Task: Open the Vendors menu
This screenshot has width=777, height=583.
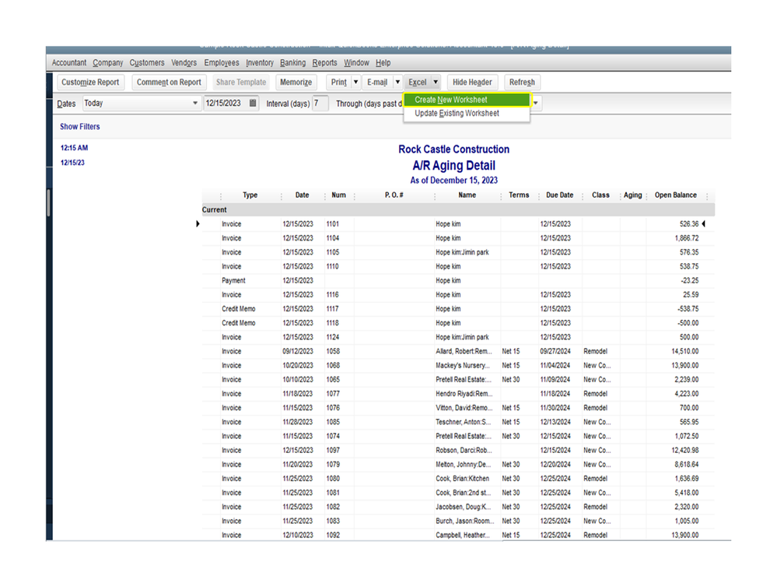Action: coord(184,63)
